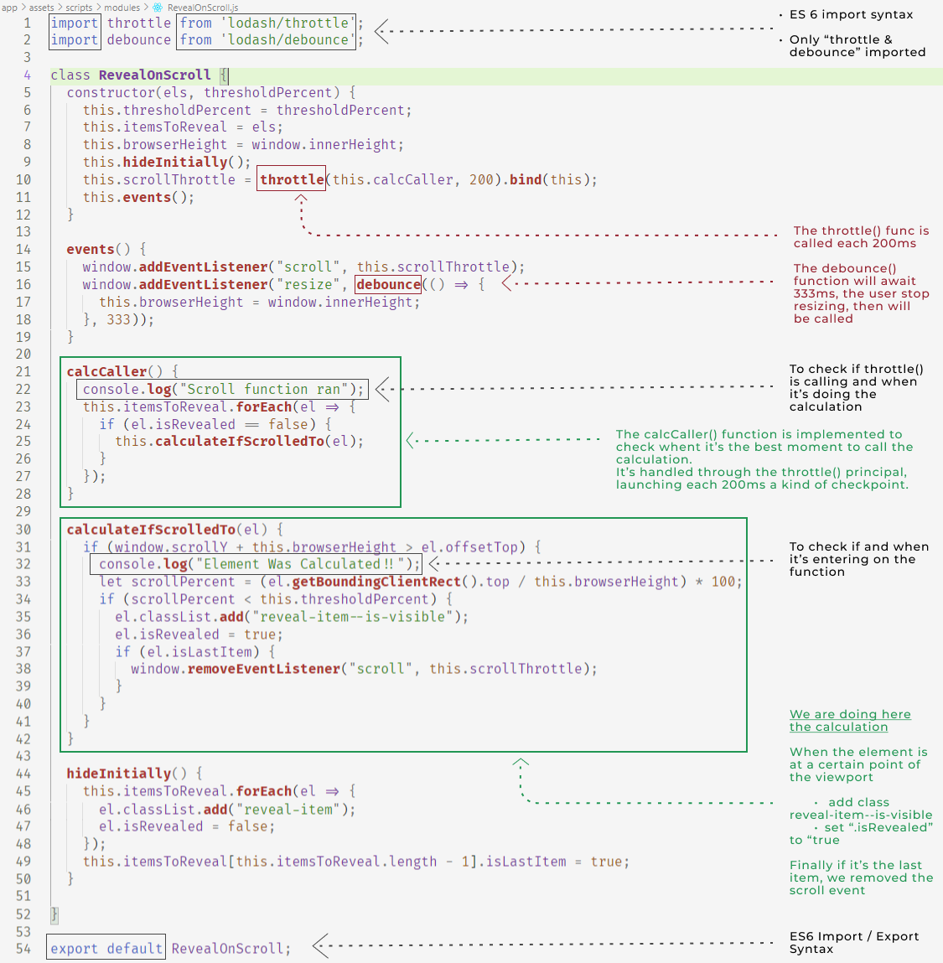Image resolution: width=943 pixels, height=963 pixels.
Task: Click line number 21 in the gutter
Action: 23,371
